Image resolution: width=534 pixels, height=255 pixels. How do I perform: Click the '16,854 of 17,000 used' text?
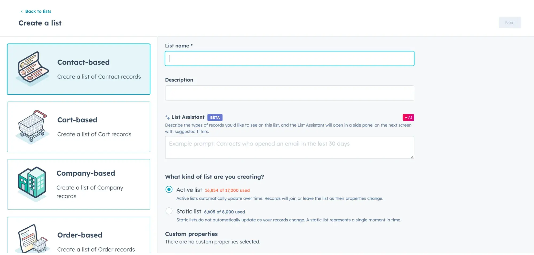[x=227, y=190]
